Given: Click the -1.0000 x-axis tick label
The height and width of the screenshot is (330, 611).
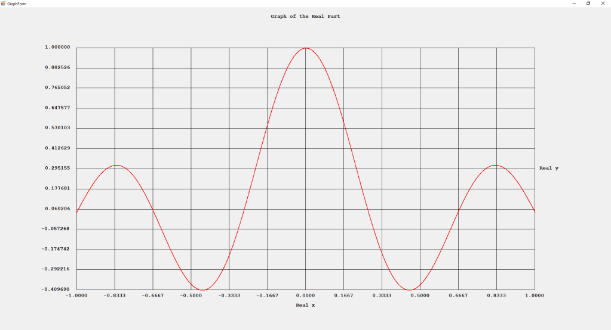Looking at the screenshot, I should coord(75,295).
